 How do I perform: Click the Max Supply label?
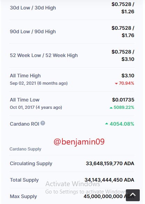click(23, 196)
